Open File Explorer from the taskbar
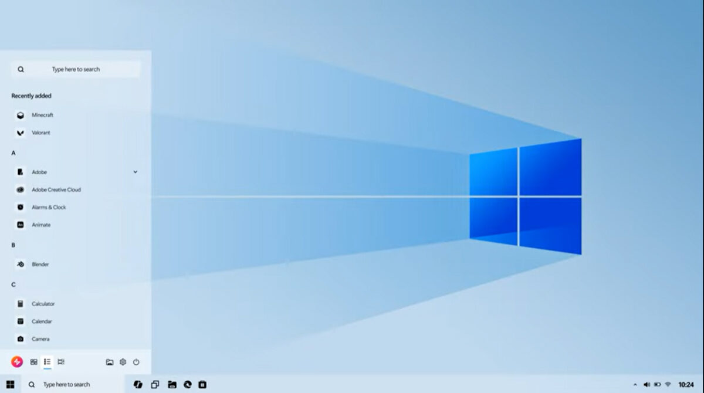This screenshot has width=704, height=393. pyautogui.click(x=172, y=384)
